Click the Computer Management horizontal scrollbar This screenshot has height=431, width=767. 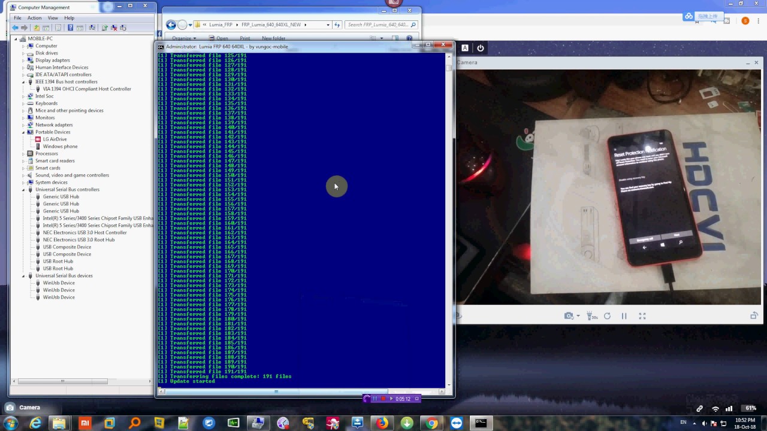click(x=62, y=381)
